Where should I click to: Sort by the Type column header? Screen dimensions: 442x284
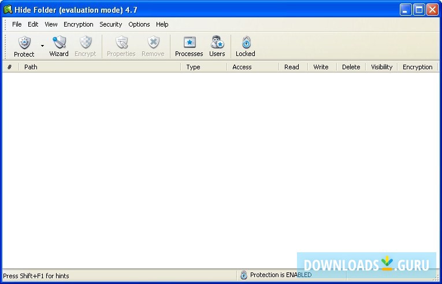[x=204, y=67]
